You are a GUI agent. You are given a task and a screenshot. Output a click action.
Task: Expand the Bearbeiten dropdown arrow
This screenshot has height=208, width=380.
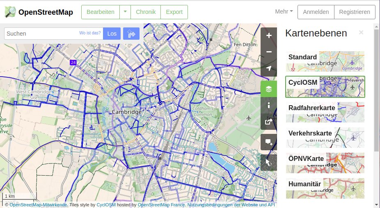pyautogui.click(x=125, y=12)
